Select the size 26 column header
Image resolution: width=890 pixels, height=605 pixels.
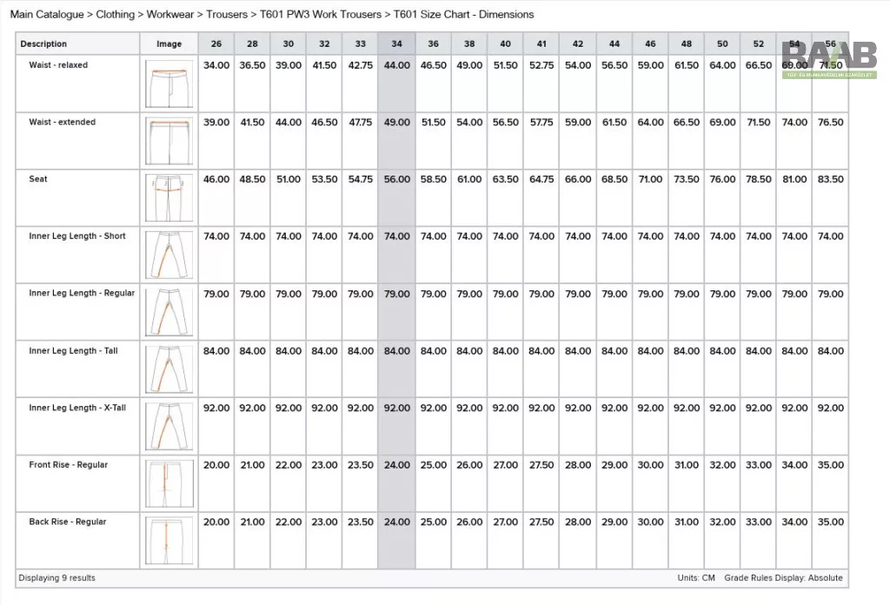pyautogui.click(x=216, y=43)
